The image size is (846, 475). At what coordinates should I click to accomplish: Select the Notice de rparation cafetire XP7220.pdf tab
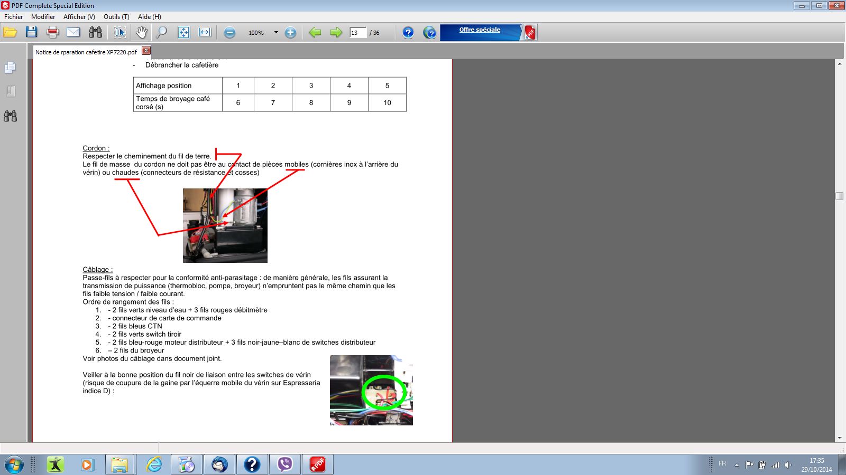(86, 52)
